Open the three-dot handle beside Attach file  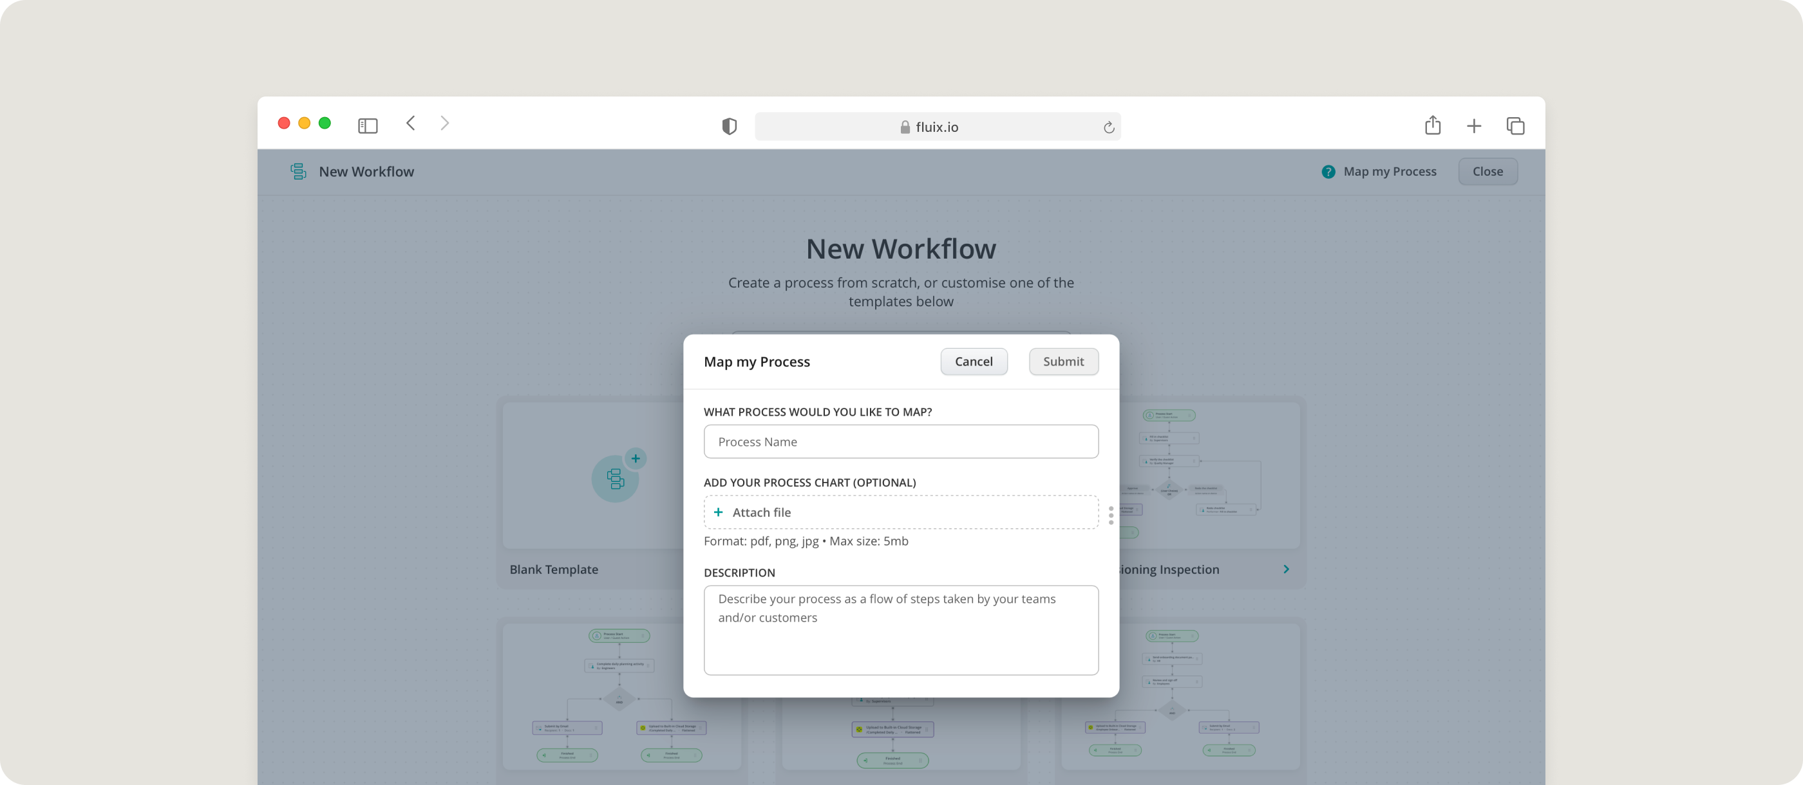1111,515
